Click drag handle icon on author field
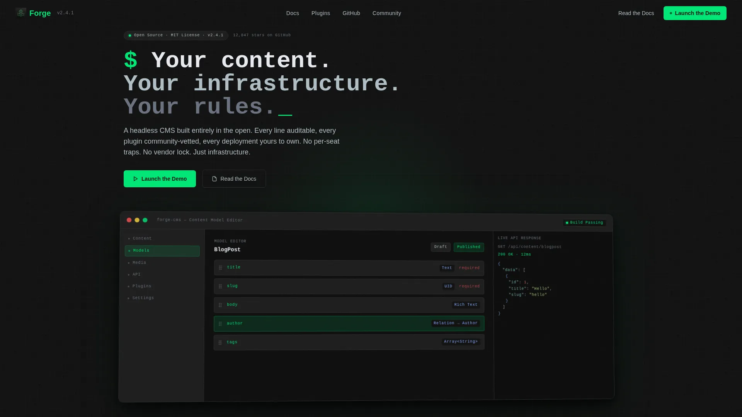 pos(220,324)
